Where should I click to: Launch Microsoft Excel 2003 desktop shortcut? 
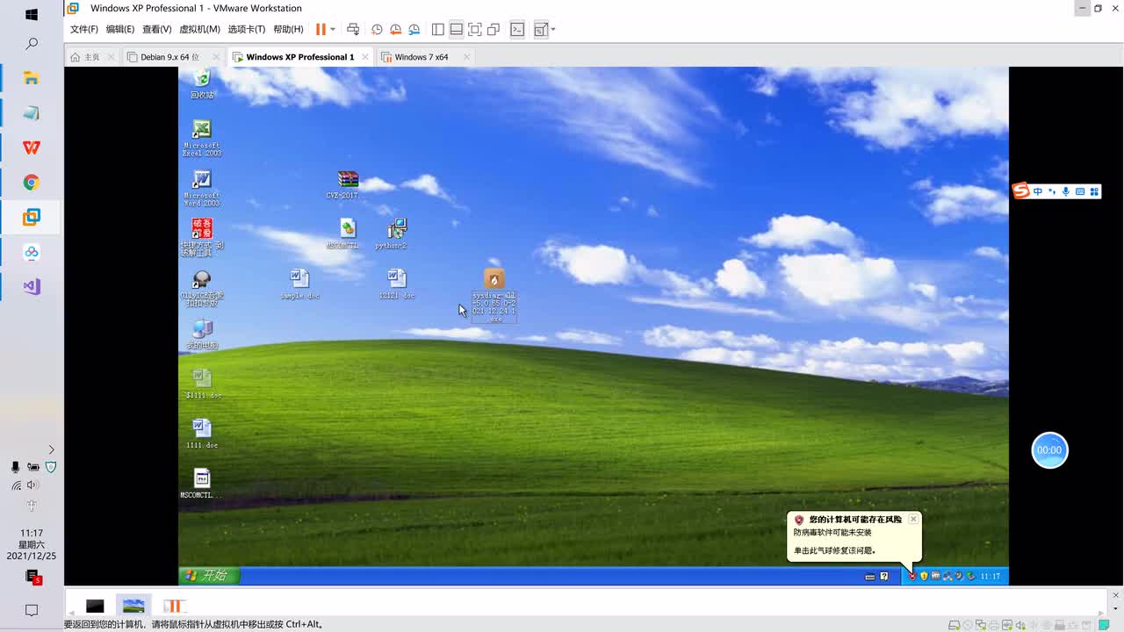[x=202, y=137]
